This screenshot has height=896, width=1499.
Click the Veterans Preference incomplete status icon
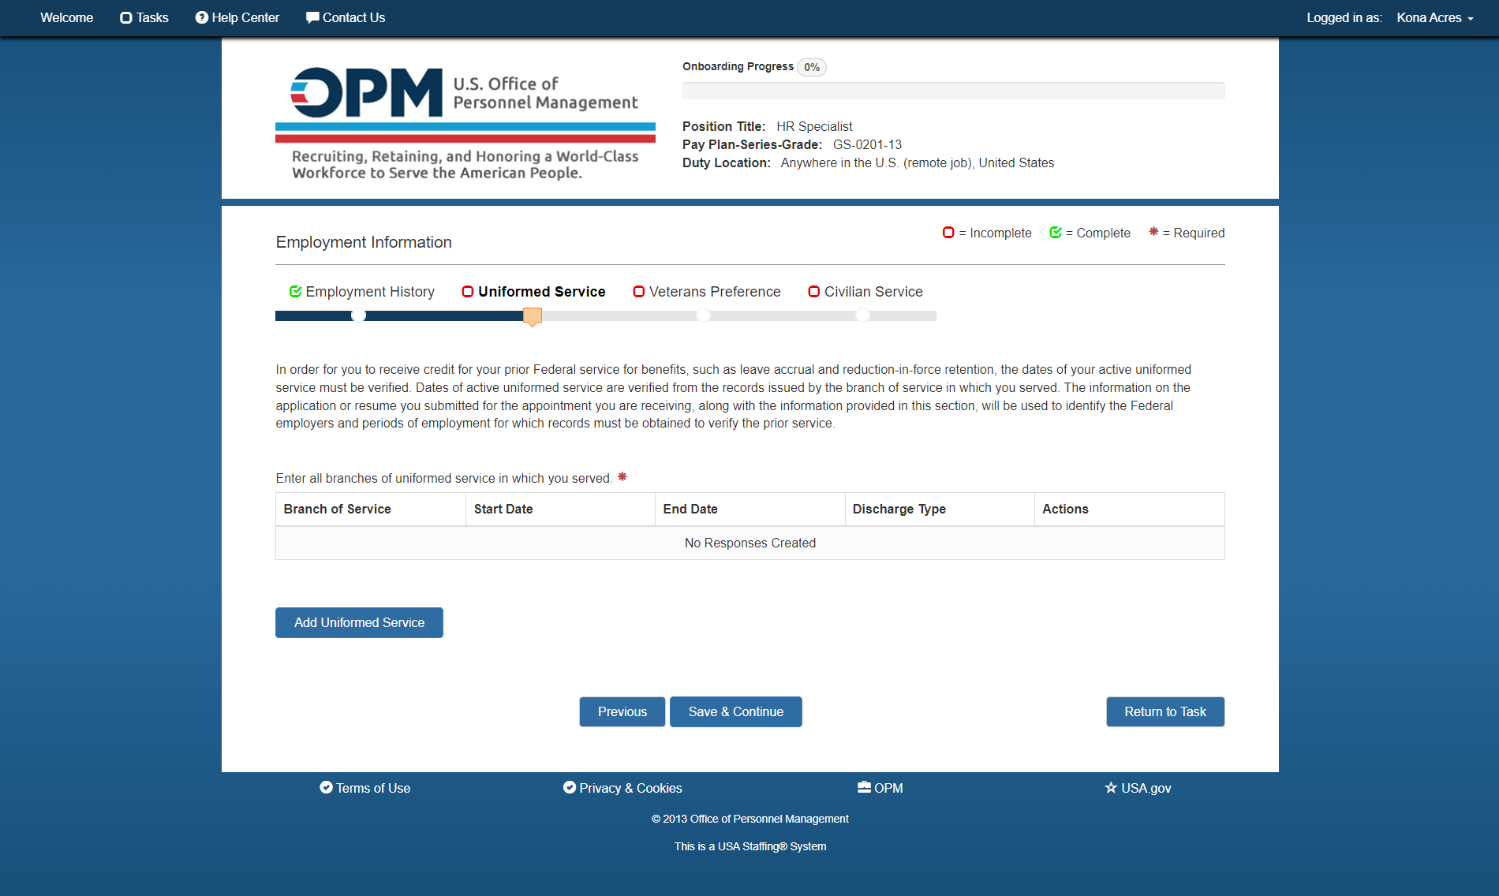pos(639,292)
